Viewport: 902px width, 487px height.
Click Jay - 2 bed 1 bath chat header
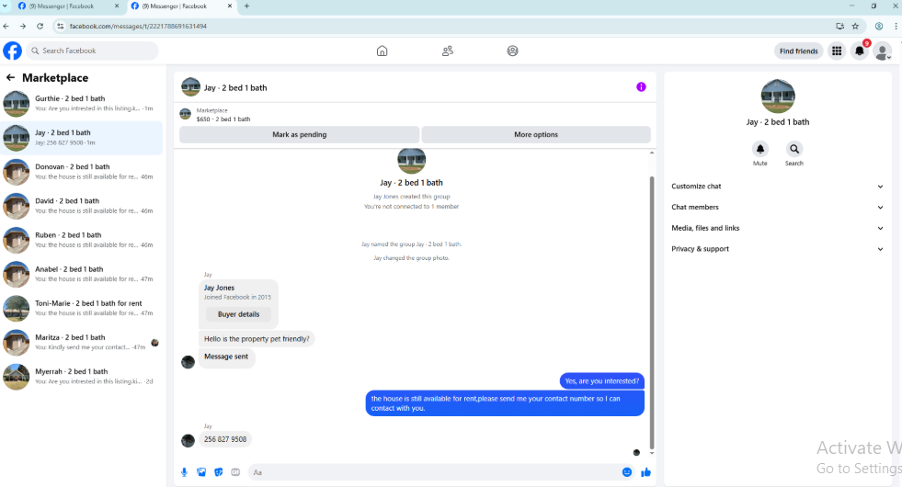point(235,88)
